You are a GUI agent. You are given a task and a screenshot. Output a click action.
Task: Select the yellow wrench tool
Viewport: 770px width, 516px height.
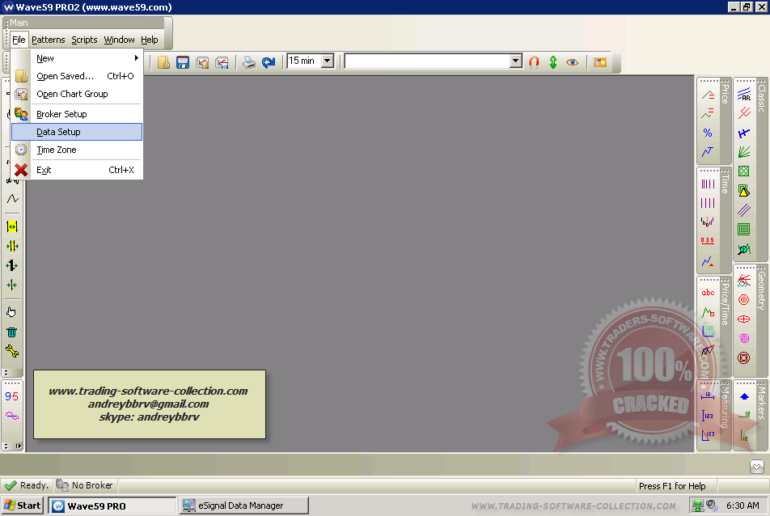pyautogui.click(x=12, y=350)
